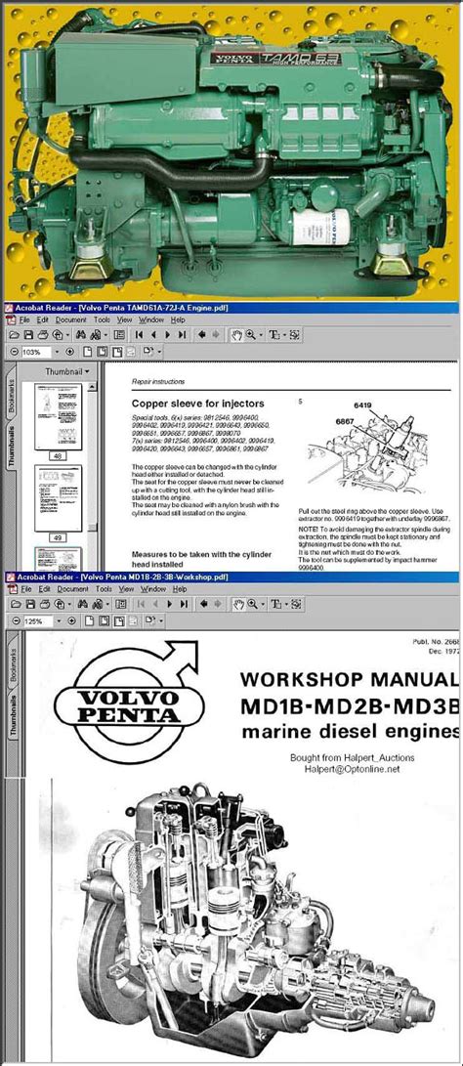The width and height of the screenshot is (463, 1066).
Task: Open File menu in TAMD61A Engine window
Action: (x=24, y=320)
